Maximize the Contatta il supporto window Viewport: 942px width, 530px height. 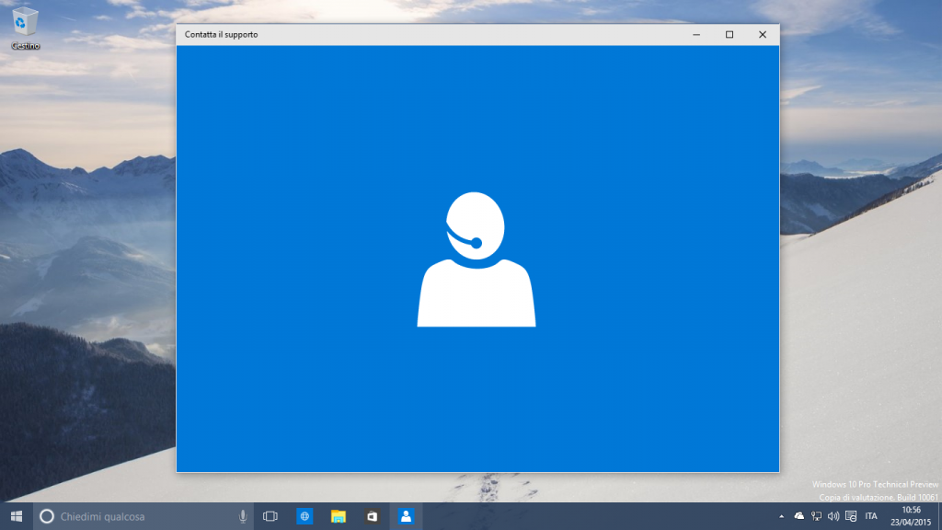click(x=729, y=34)
